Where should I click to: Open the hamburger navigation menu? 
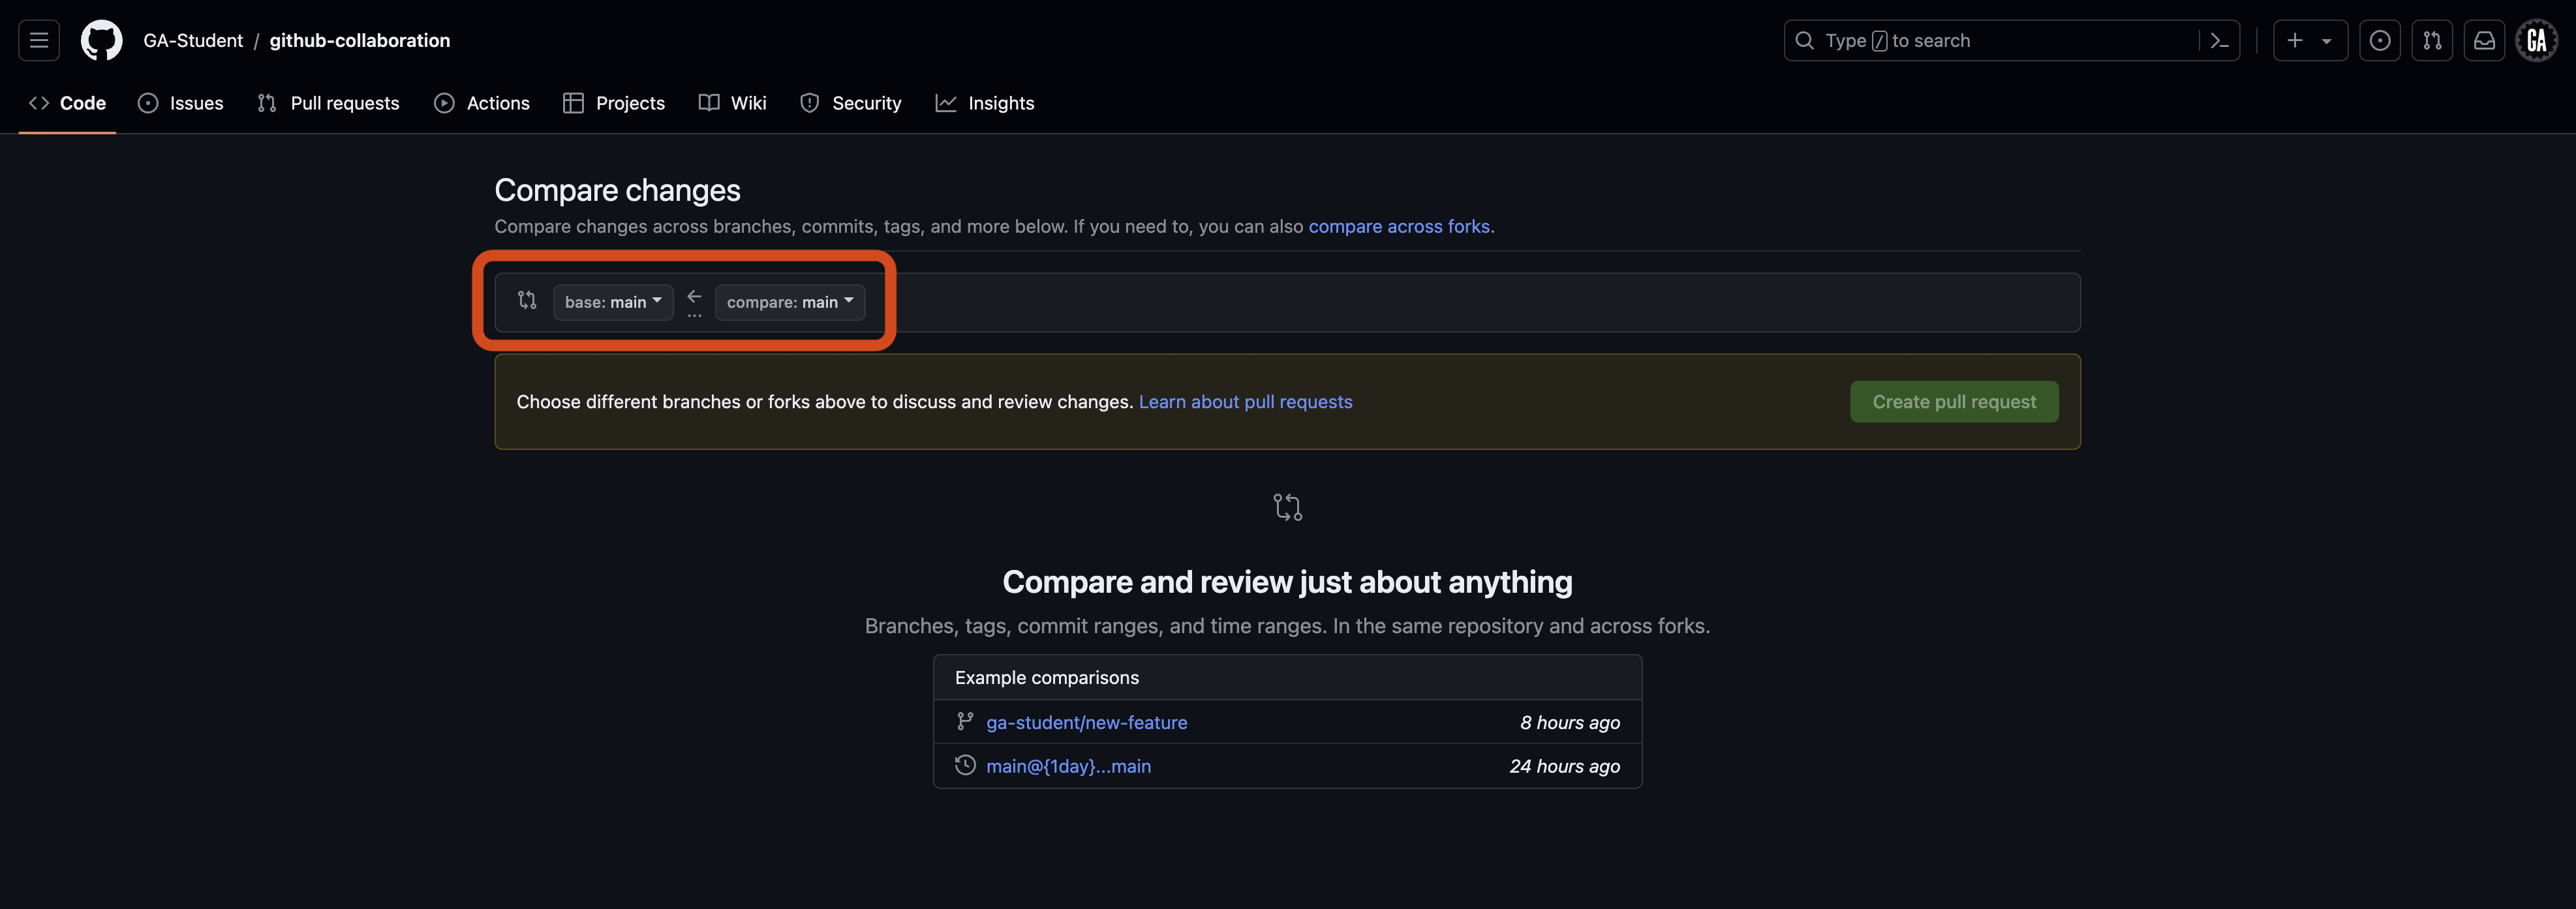tap(38, 40)
